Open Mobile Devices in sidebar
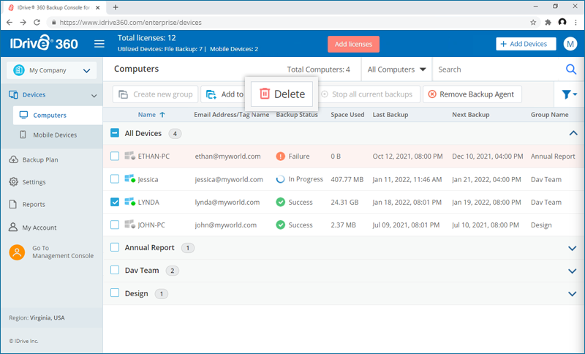Screen dimensions: 585x354 pos(55,135)
